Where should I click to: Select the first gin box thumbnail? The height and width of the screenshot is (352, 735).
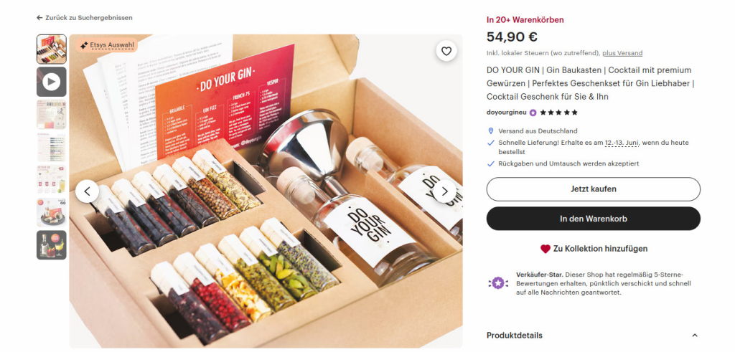(52, 49)
